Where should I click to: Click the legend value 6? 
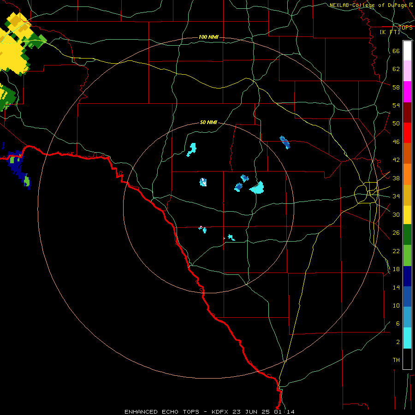(x=397, y=323)
